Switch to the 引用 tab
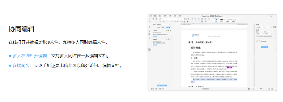 (170, 16)
